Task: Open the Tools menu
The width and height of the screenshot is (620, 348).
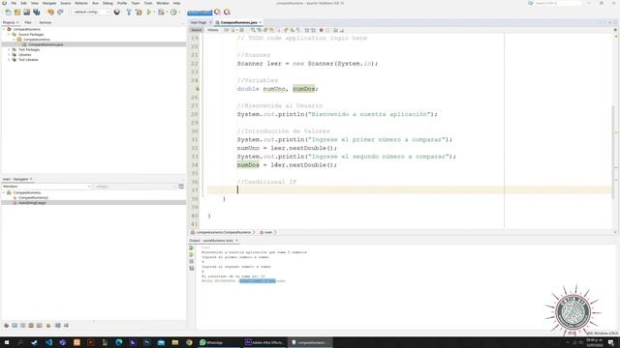Action: (x=148, y=3)
